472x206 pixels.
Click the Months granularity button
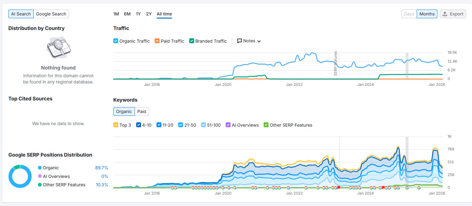pyautogui.click(x=427, y=14)
